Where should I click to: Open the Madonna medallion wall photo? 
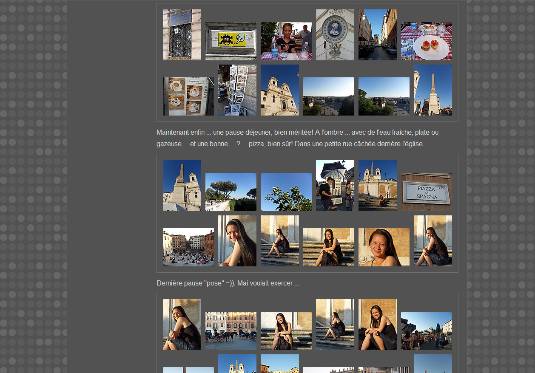[x=335, y=35]
